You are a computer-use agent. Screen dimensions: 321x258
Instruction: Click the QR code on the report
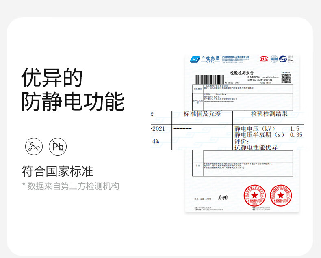(x=286, y=79)
